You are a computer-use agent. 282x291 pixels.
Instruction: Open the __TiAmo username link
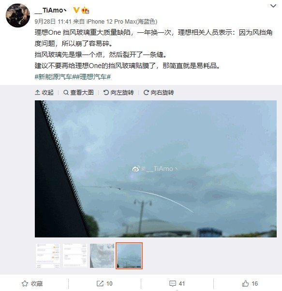(x=51, y=10)
